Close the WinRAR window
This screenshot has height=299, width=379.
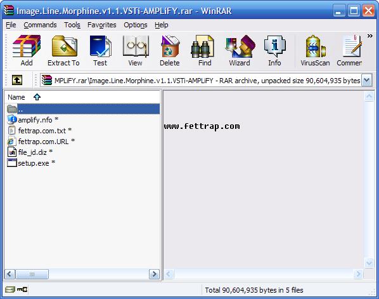[x=369, y=11]
